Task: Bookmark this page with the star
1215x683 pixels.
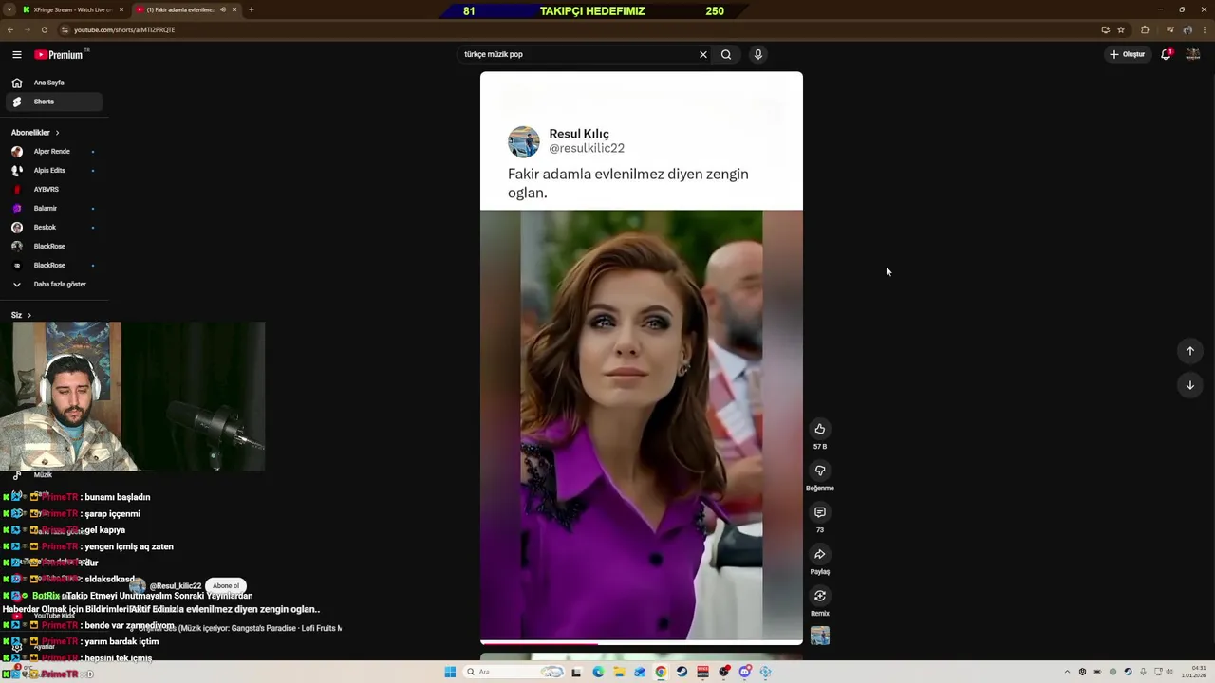Action: (x=1121, y=29)
